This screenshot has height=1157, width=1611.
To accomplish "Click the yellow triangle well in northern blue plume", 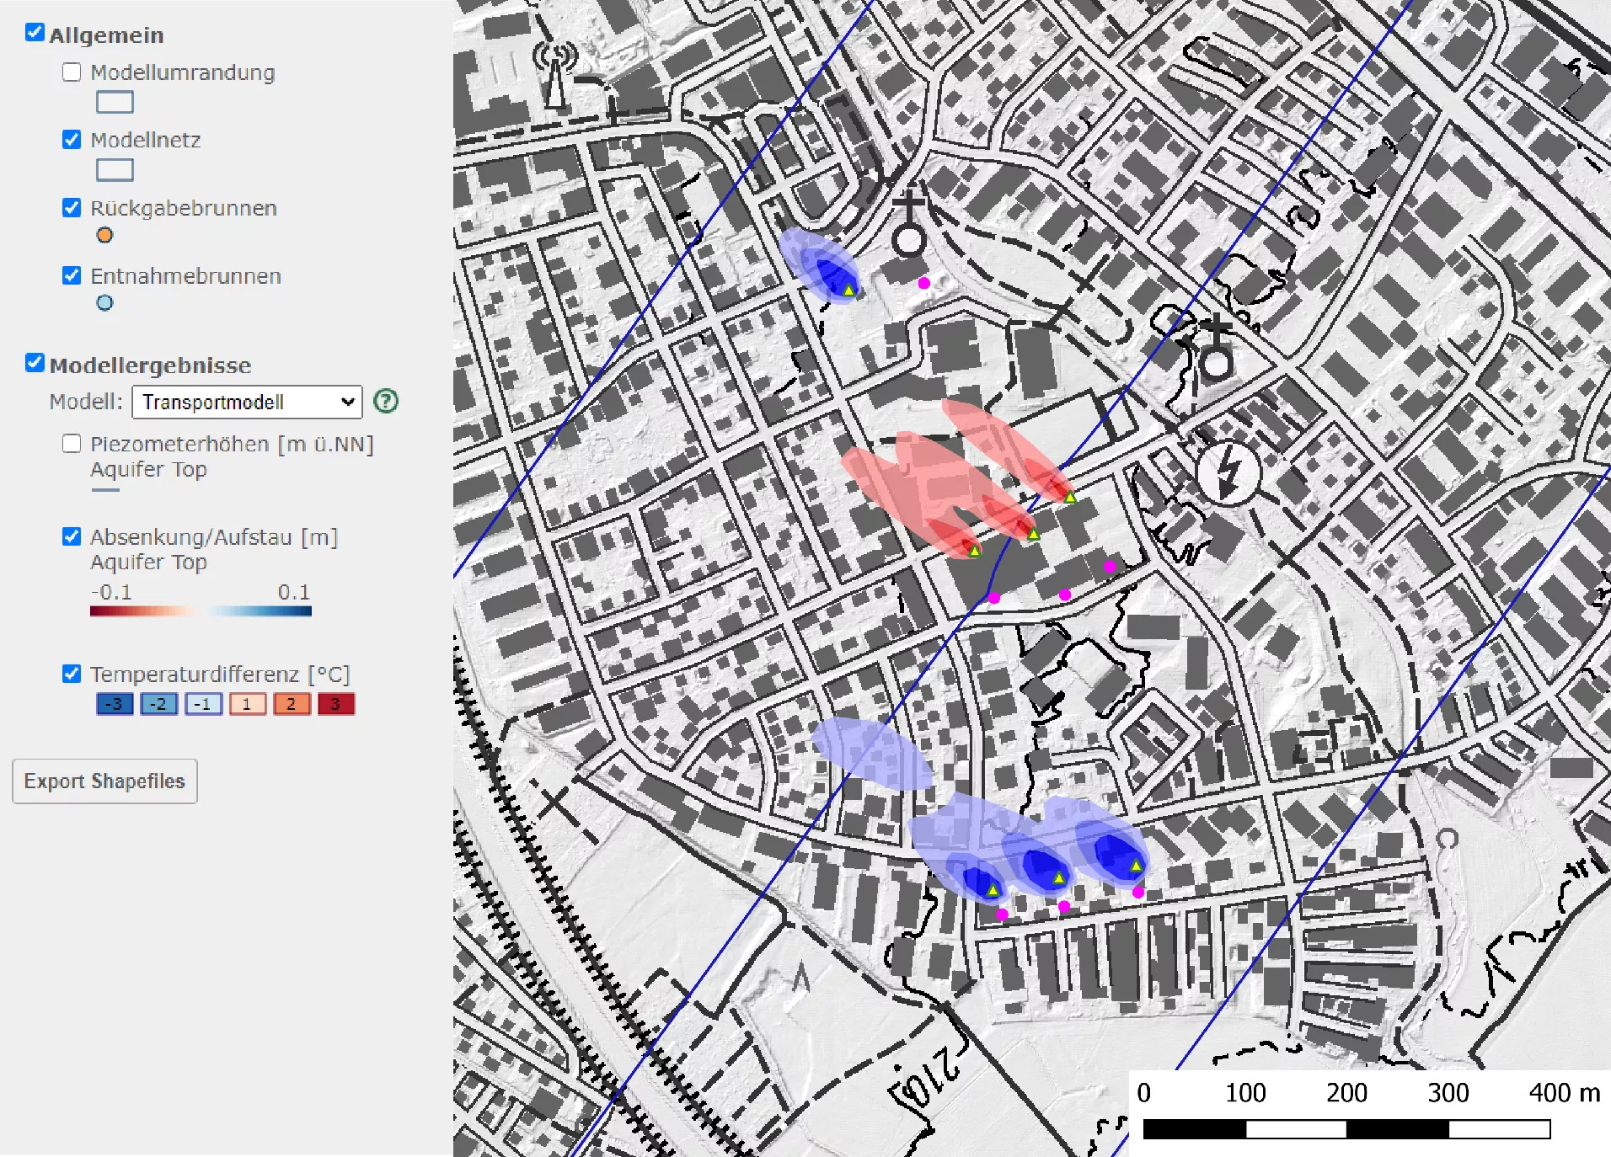I will [849, 291].
